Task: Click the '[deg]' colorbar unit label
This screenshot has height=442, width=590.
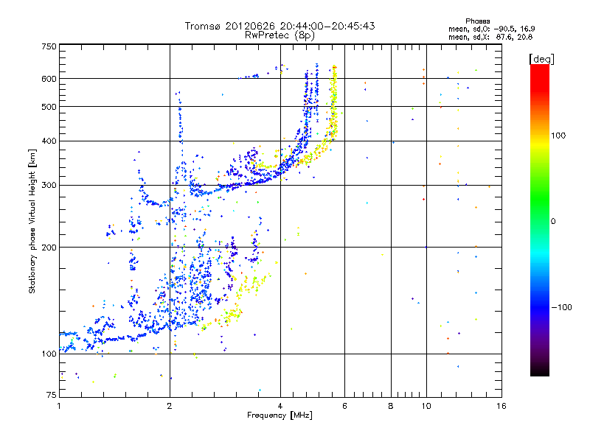Action: [541, 59]
